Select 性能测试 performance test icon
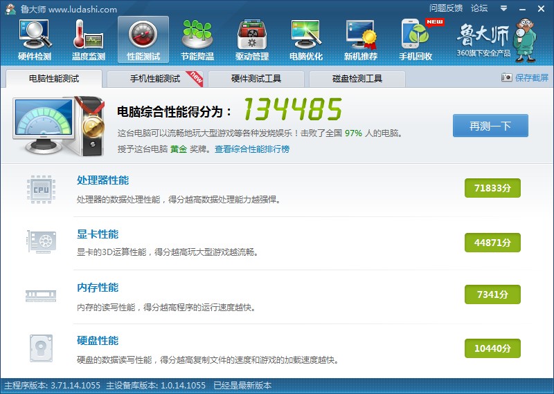This screenshot has height=394, width=554. pyautogui.click(x=143, y=40)
